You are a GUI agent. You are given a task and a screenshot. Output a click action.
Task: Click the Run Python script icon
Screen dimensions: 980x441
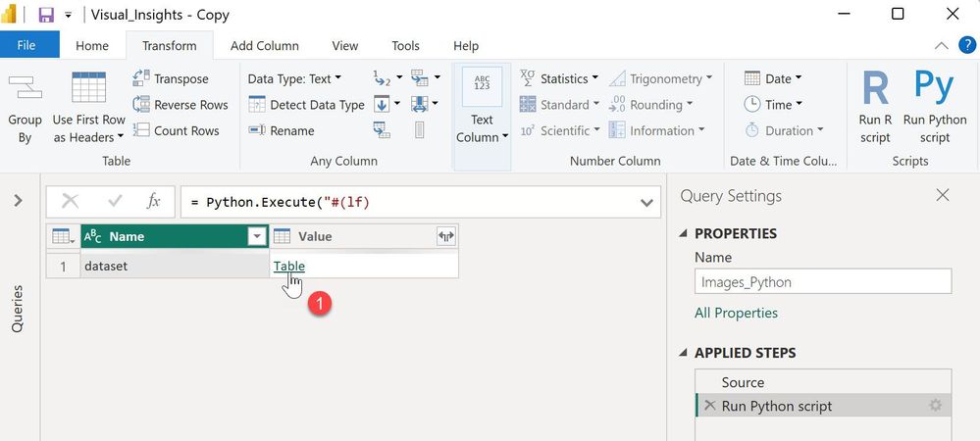coord(934,88)
